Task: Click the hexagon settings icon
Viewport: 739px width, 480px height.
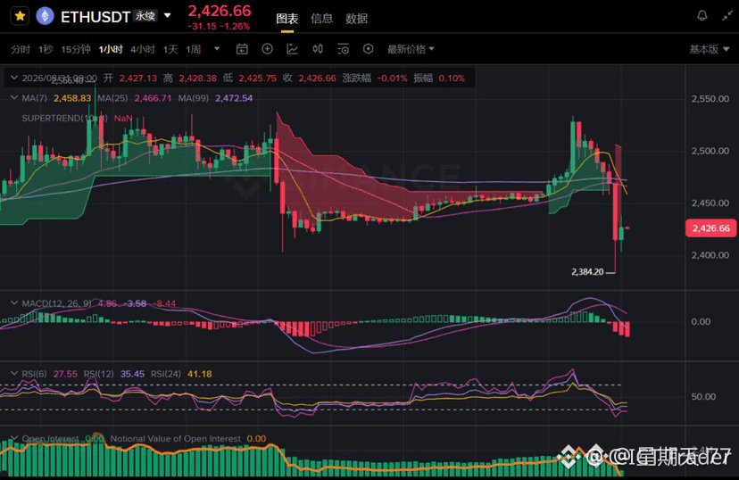Action: (x=369, y=49)
